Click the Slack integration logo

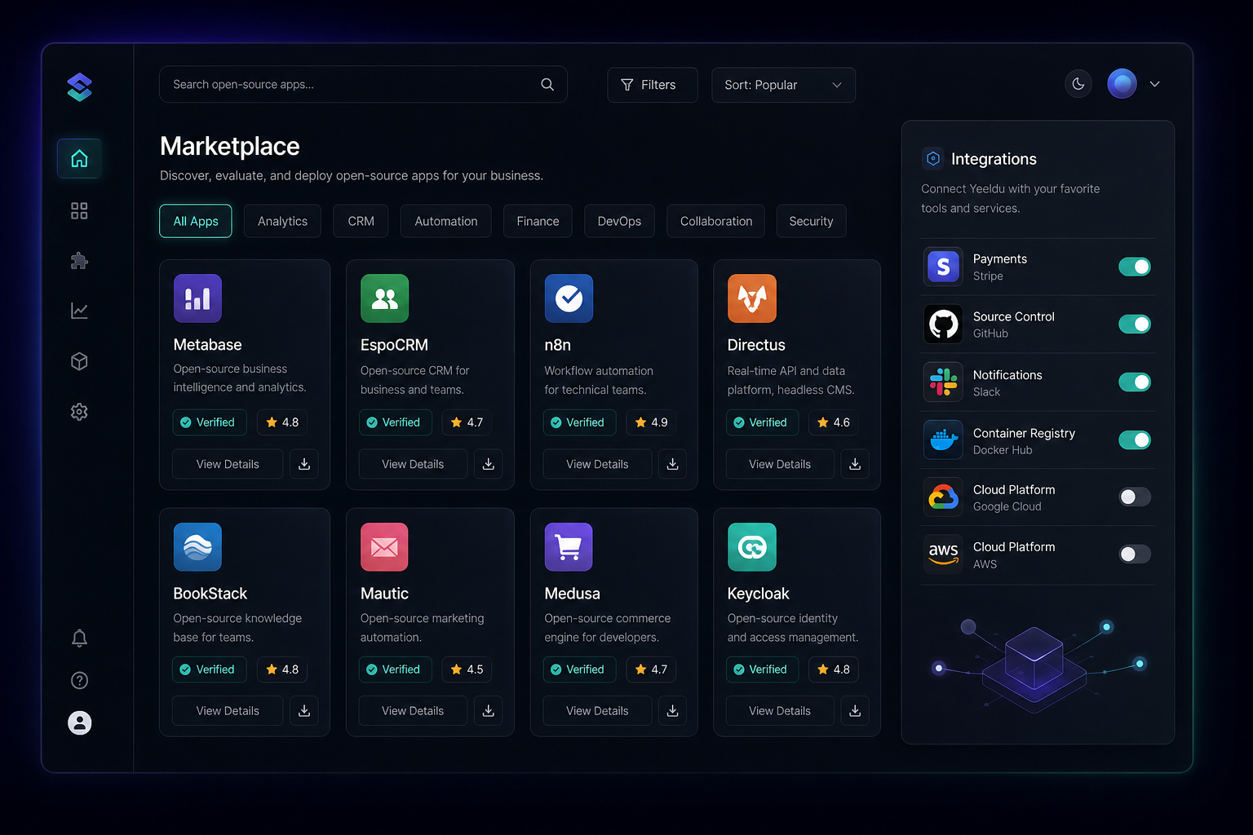click(x=943, y=382)
